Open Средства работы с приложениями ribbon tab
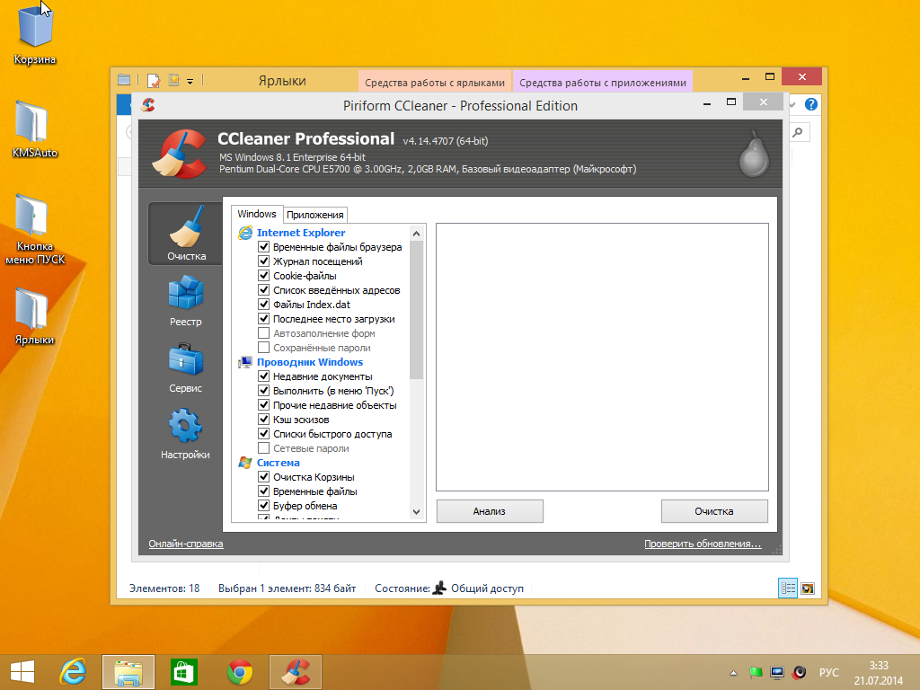 click(x=603, y=82)
